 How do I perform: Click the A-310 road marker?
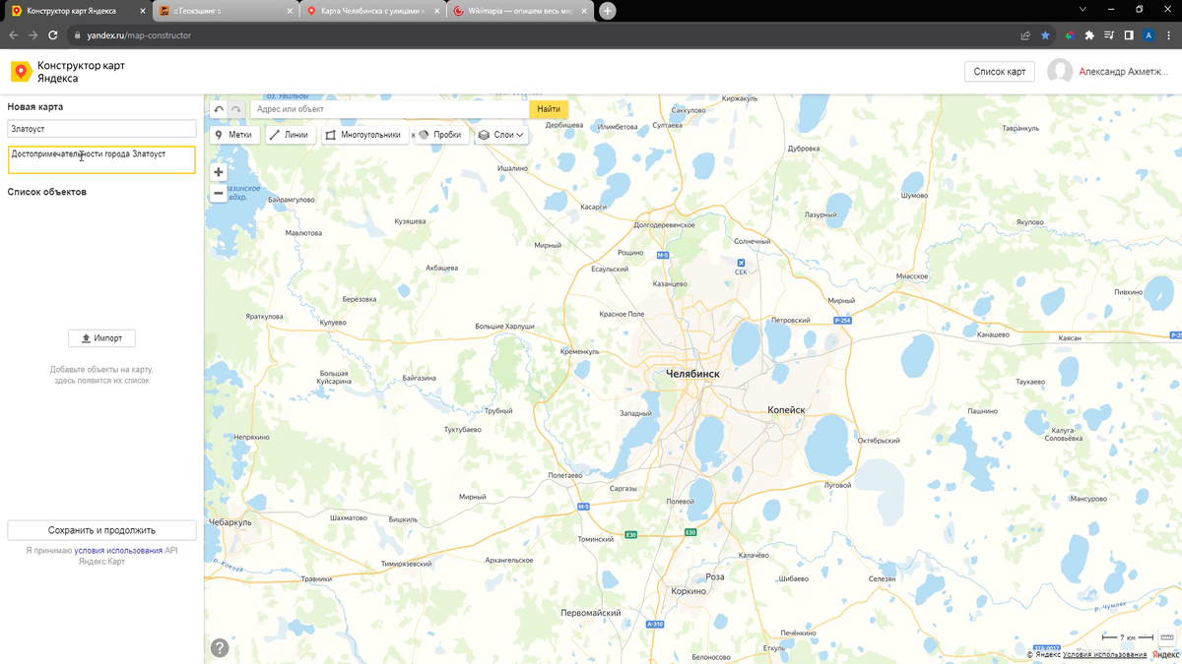[655, 625]
